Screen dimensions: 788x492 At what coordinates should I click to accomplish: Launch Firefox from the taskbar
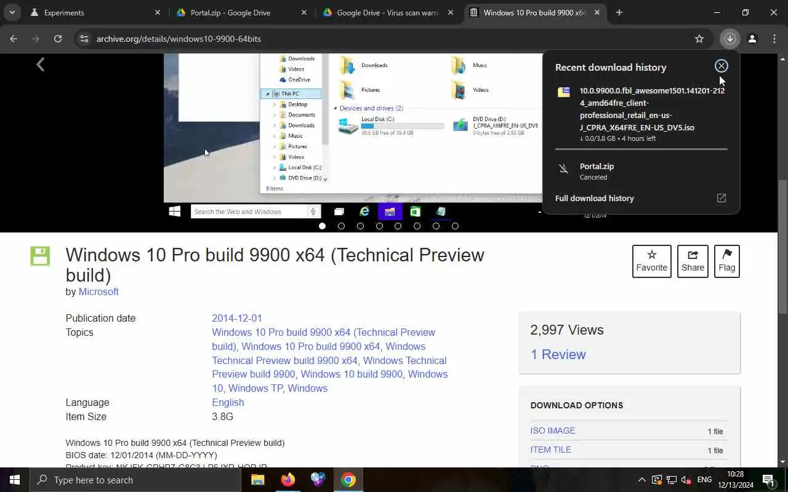(x=288, y=480)
